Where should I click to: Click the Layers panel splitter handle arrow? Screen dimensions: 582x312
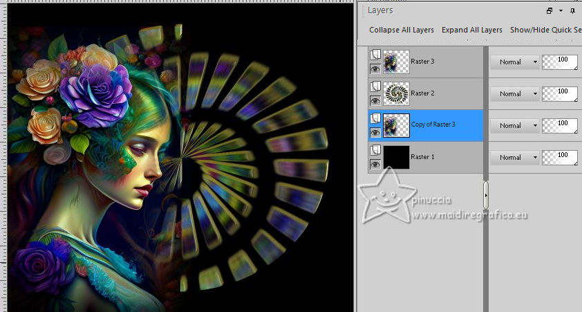(x=486, y=196)
